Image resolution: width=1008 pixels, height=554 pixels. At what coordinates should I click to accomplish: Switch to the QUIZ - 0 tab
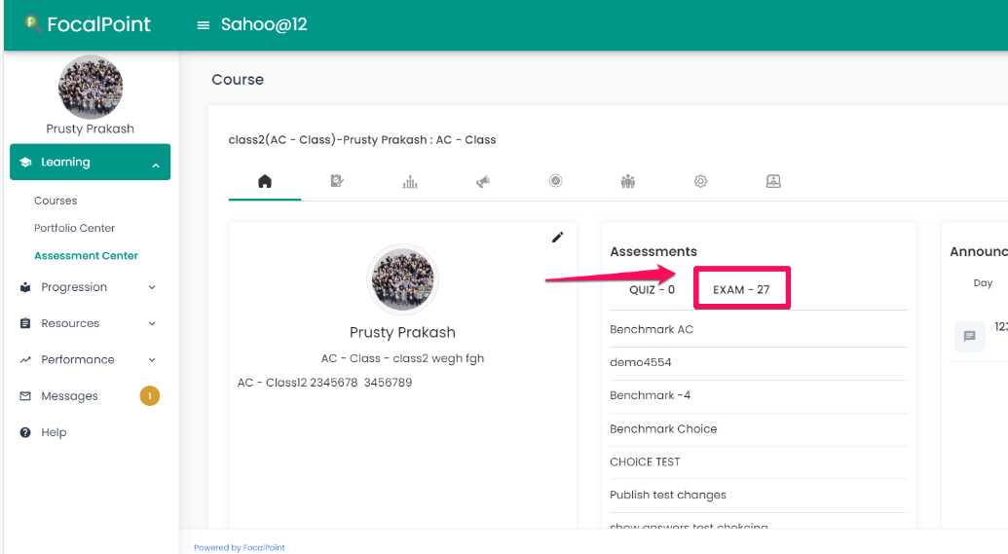pyautogui.click(x=652, y=290)
